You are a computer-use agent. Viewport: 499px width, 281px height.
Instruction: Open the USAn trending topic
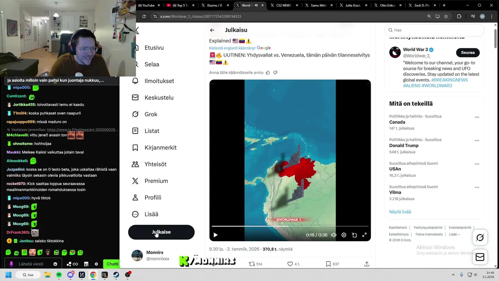(x=395, y=169)
